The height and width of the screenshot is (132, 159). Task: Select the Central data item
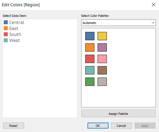[14, 22]
